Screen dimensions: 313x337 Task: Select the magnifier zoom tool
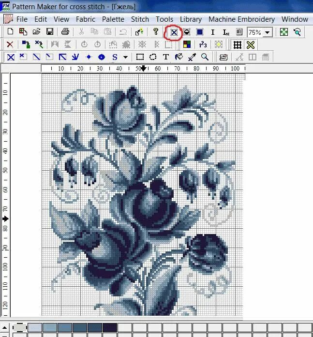(x=205, y=57)
